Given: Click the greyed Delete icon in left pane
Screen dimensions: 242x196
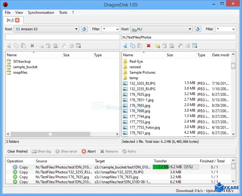Looking at the screenshot, I should coord(32,46).
